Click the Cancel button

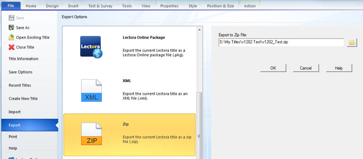[x=306, y=68]
